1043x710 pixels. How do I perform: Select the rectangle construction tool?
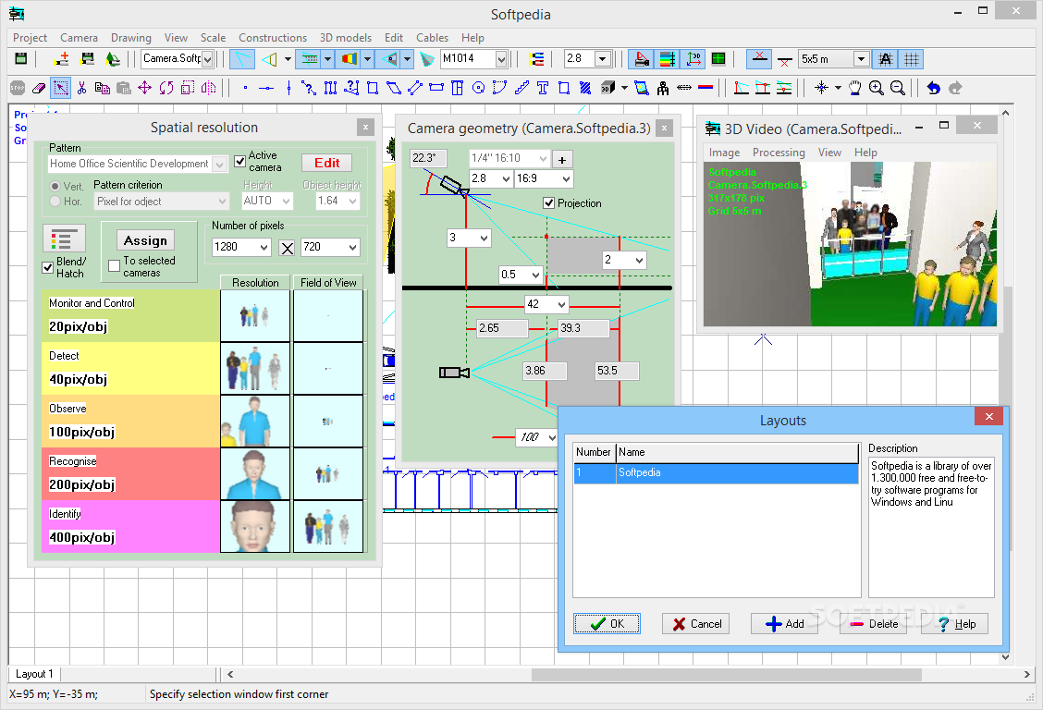pyautogui.click(x=373, y=88)
